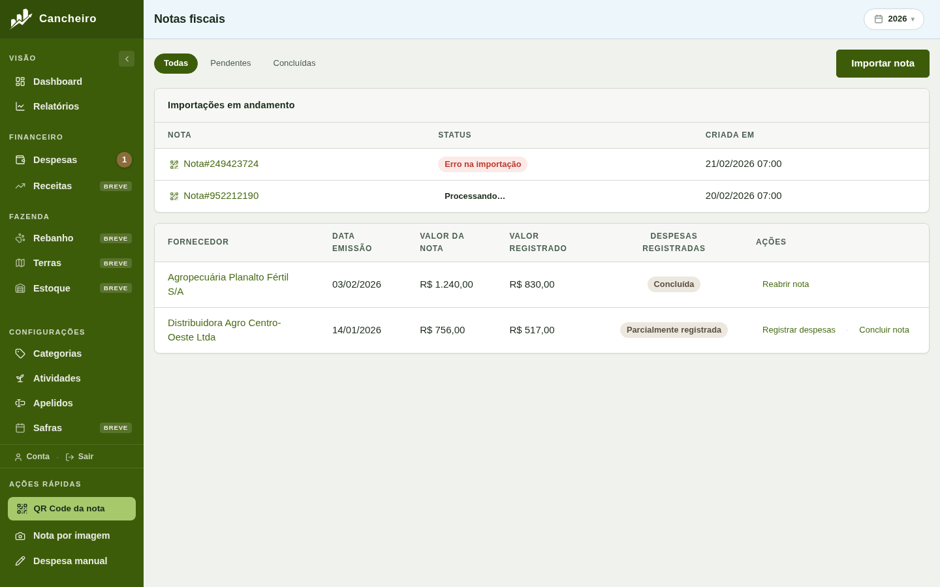Click the Safras calendar icon

point(20,428)
